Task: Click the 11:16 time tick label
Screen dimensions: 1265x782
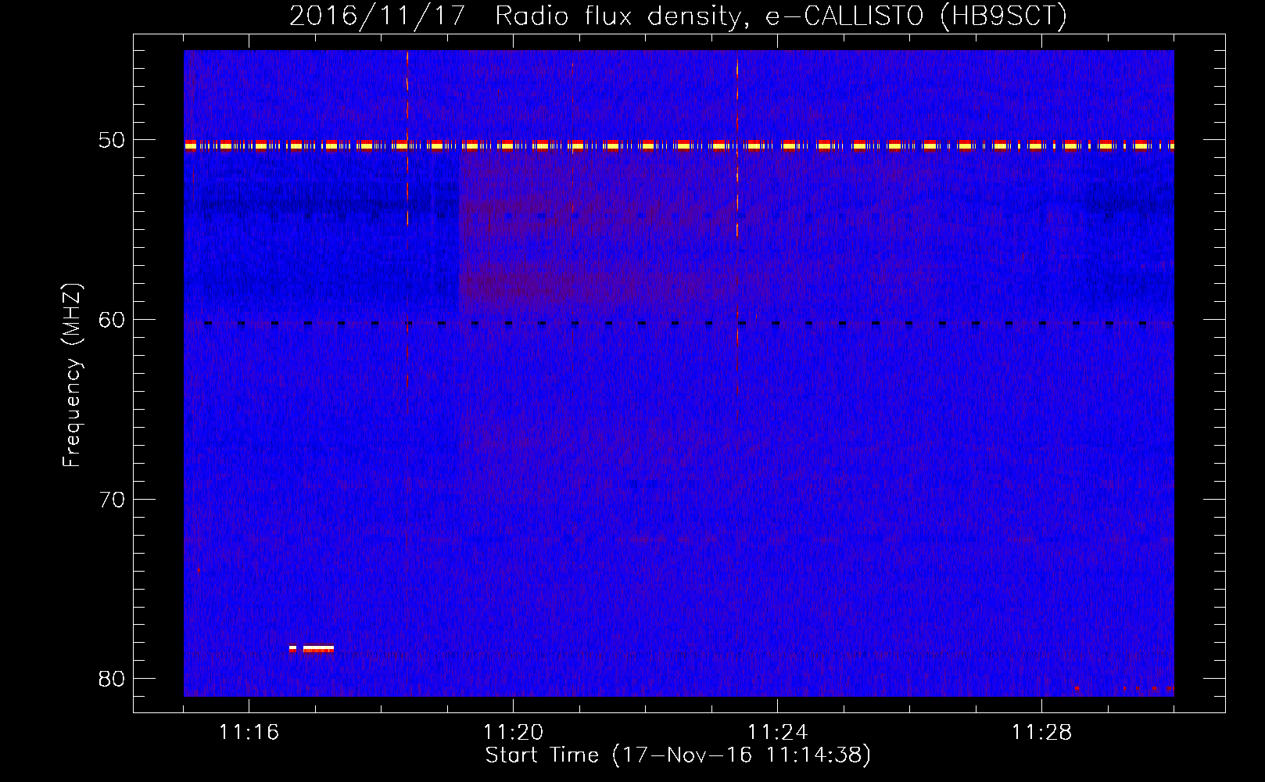Action: click(249, 733)
